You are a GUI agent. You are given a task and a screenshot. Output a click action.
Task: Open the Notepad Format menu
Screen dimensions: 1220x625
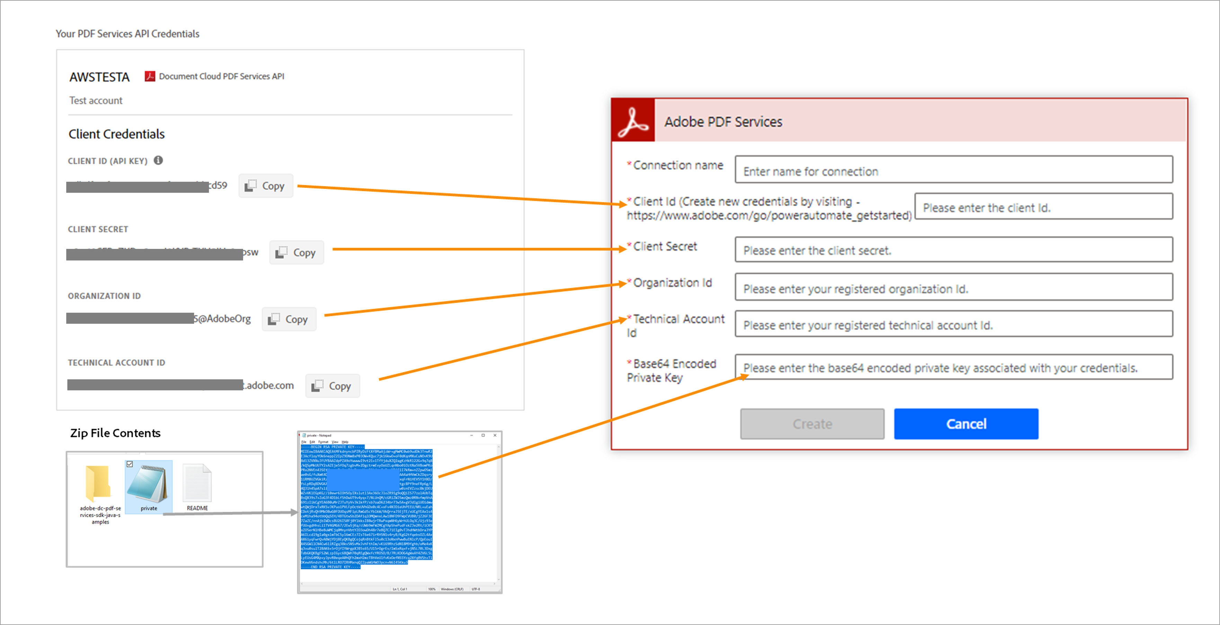click(x=323, y=442)
